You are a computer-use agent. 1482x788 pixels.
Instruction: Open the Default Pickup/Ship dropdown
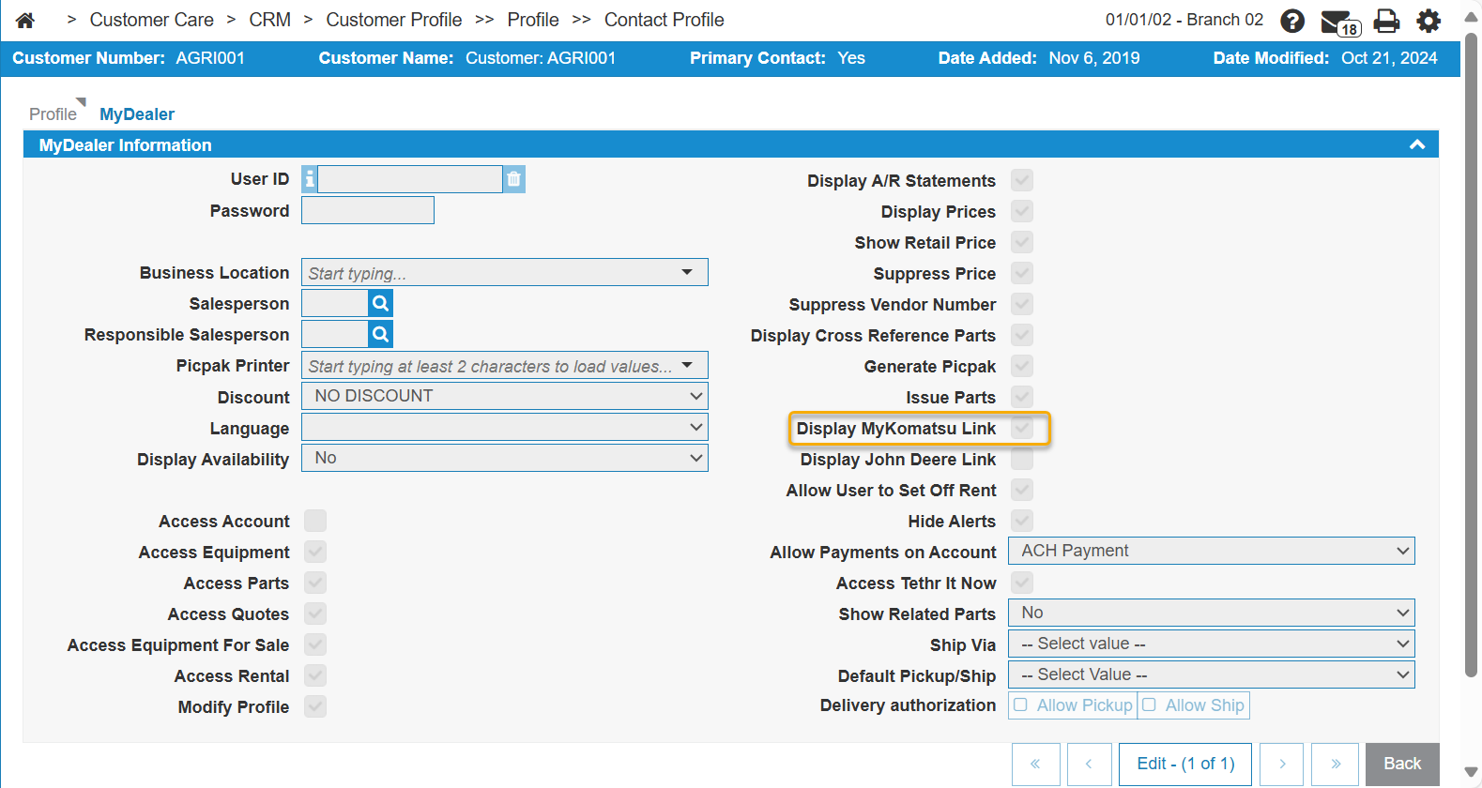pyautogui.click(x=1212, y=674)
